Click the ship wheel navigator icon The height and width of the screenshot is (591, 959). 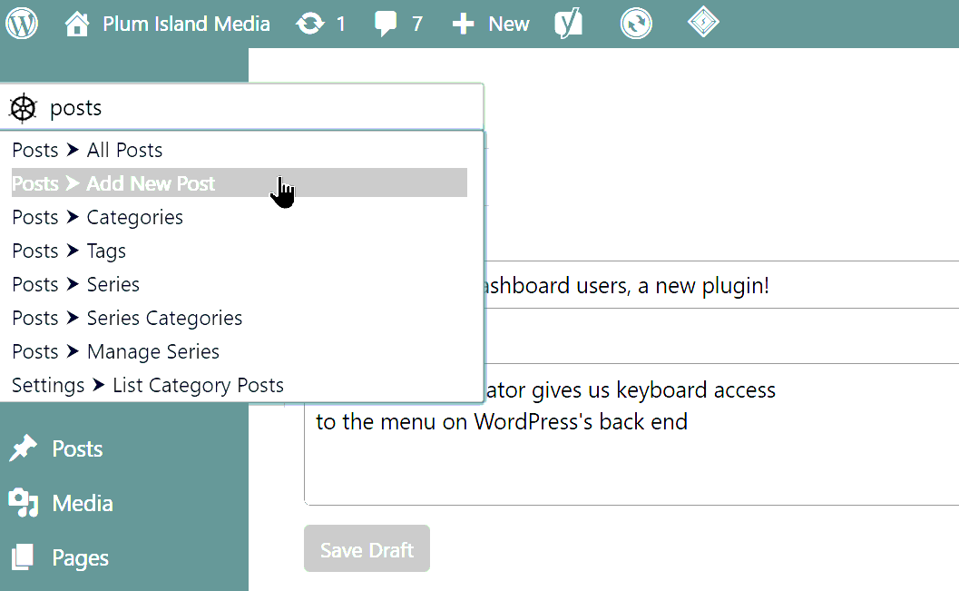click(x=24, y=109)
